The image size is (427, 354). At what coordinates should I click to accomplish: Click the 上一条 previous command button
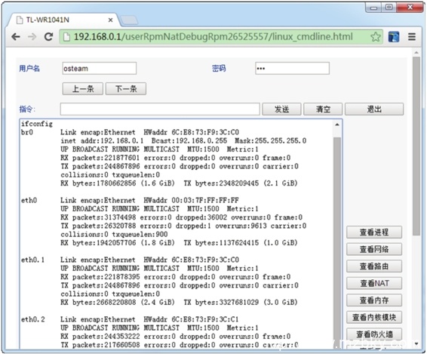click(x=83, y=89)
